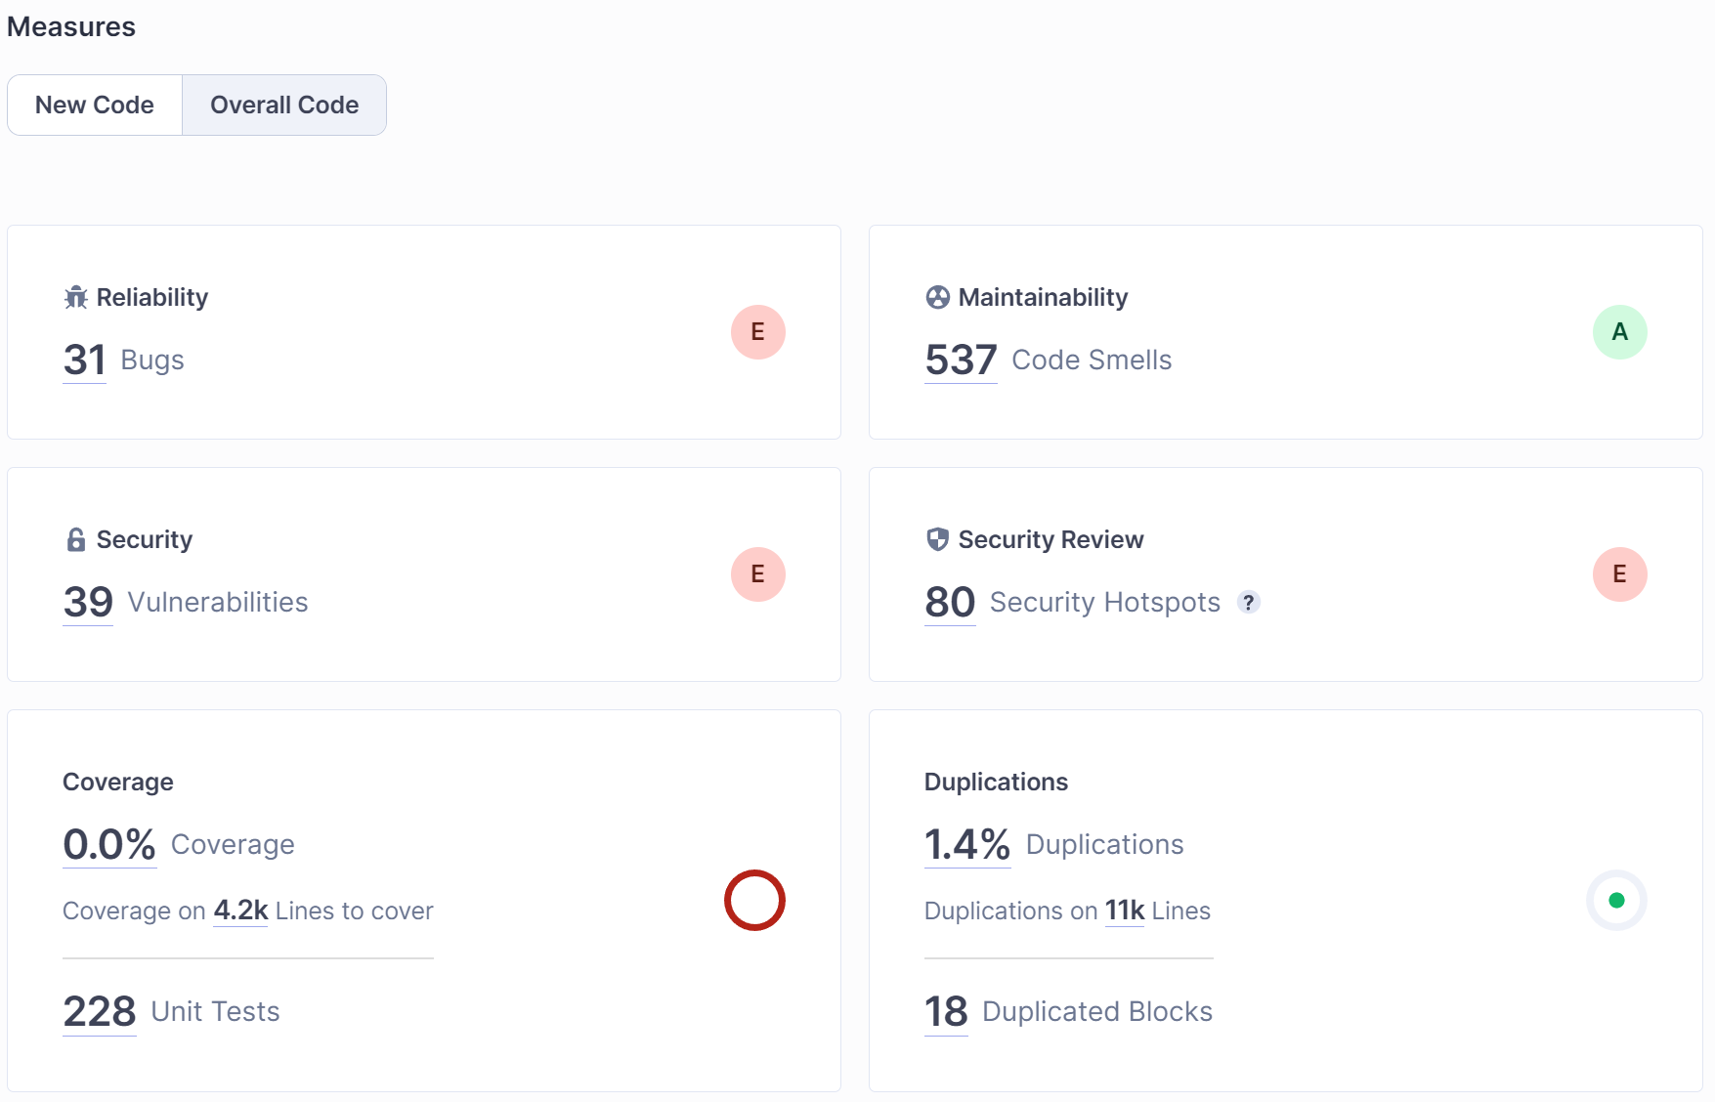Click the Security padlock icon
Image resolution: width=1715 pixels, height=1102 pixels.
[x=76, y=539]
